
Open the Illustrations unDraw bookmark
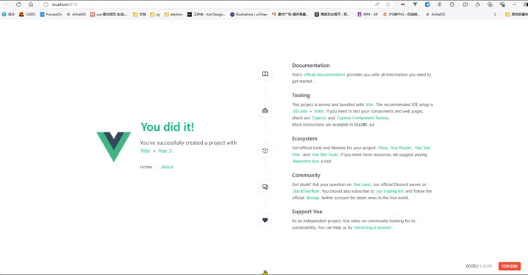249,15
